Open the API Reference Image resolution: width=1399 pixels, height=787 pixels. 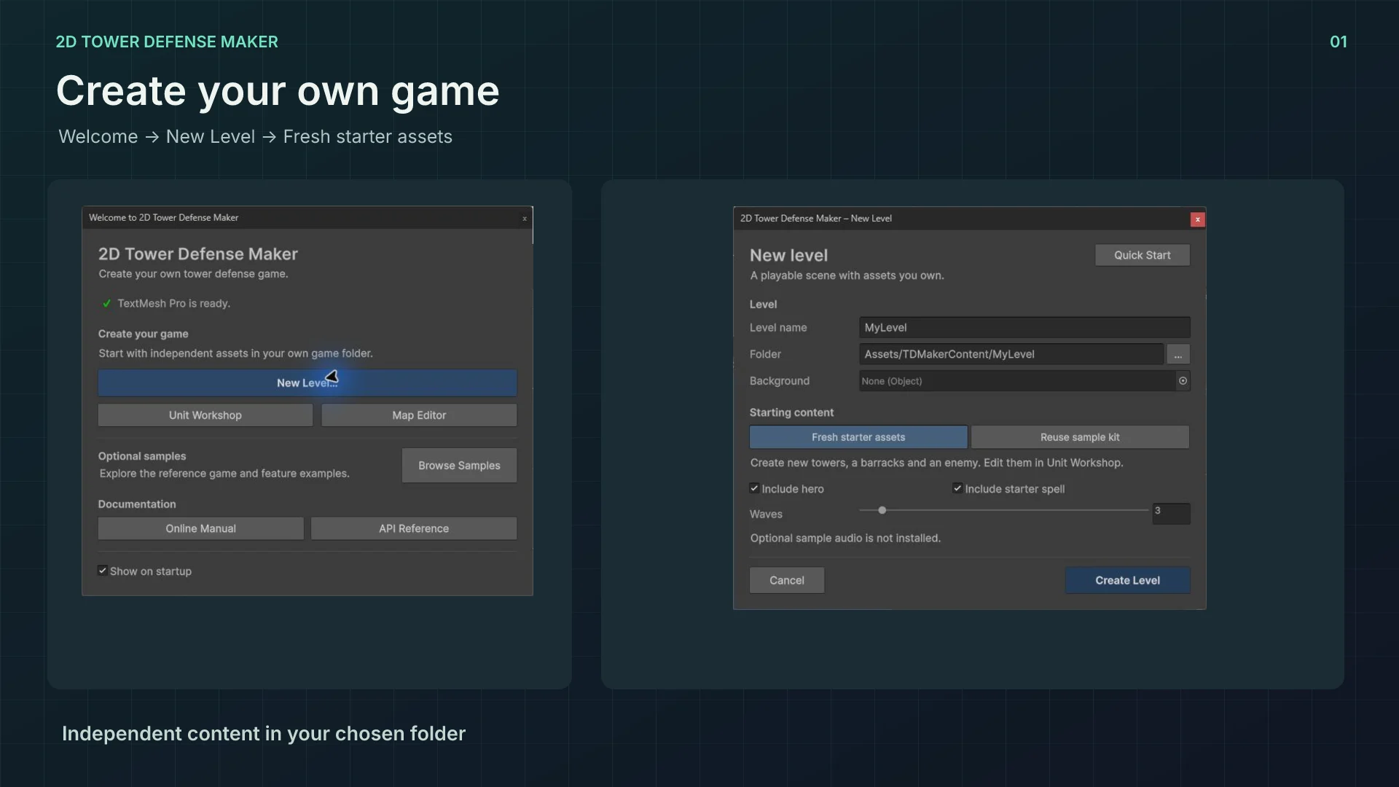[414, 528]
